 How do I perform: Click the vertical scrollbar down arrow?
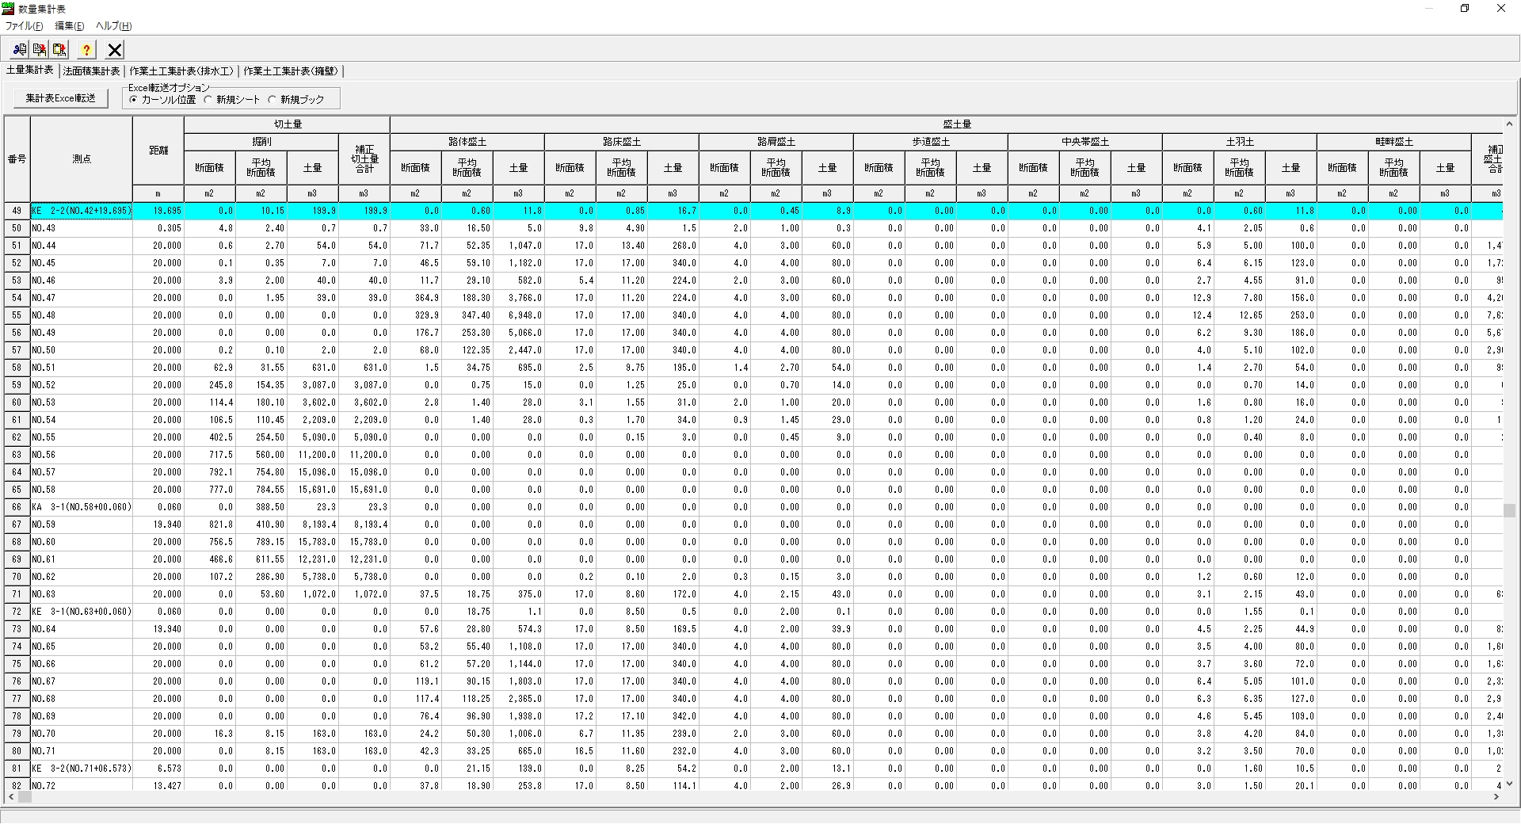point(1509,784)
